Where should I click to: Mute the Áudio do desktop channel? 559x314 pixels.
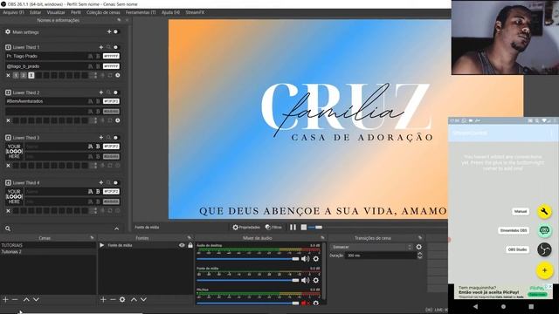[x=305, y=259]
